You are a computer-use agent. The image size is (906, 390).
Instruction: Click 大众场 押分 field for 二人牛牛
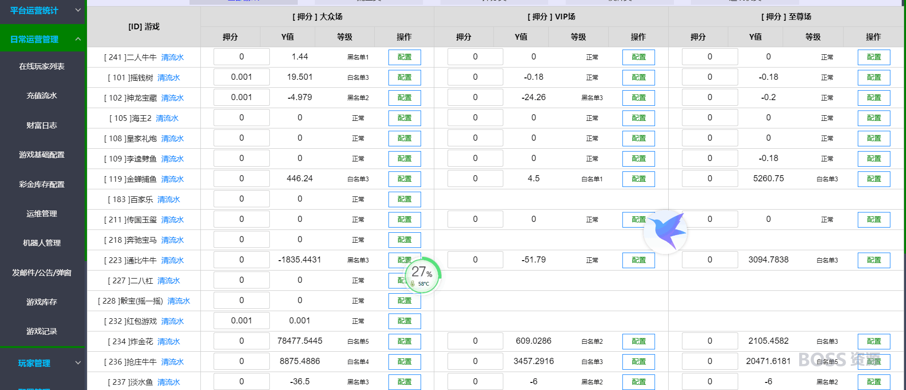pos(242,57)
